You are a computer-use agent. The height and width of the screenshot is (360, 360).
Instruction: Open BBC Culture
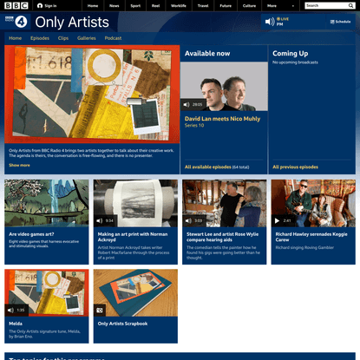coord(249,6)
